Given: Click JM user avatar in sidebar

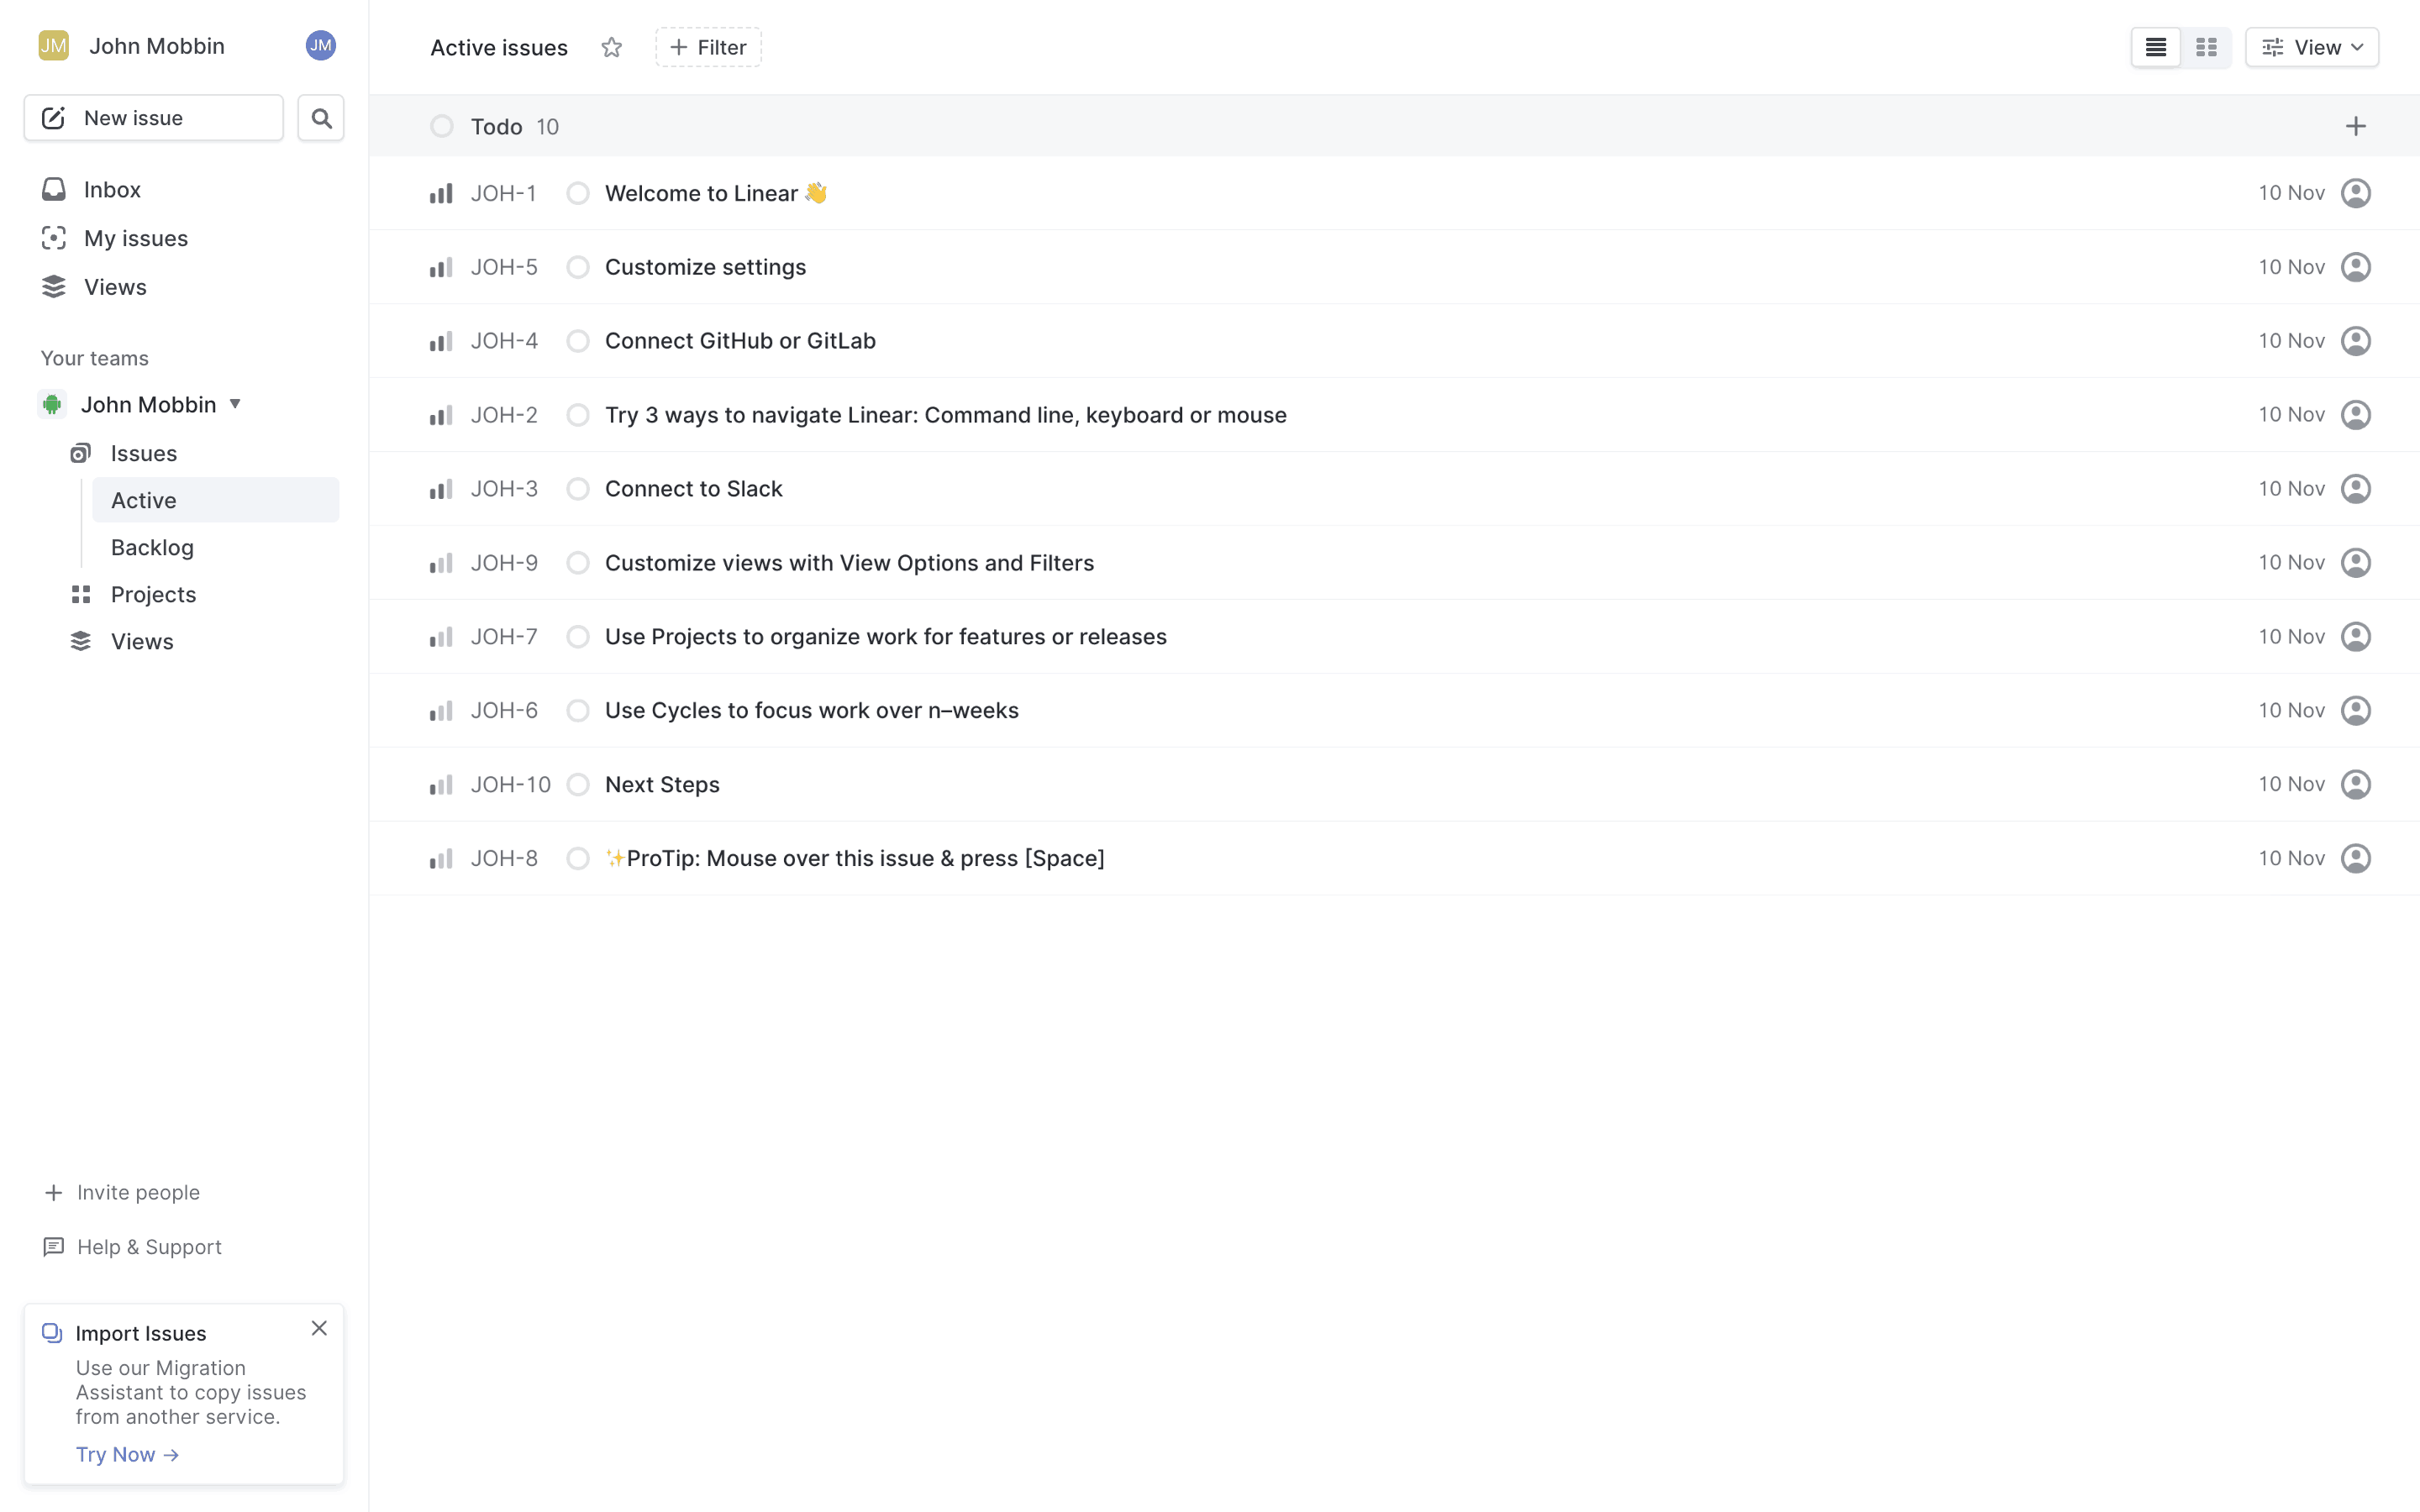Looking at the screenshot, I should [320, 45].
